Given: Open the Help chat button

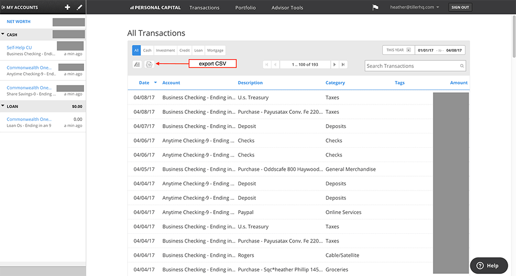Looking at the screenshot, I should (x=489, y=266).
